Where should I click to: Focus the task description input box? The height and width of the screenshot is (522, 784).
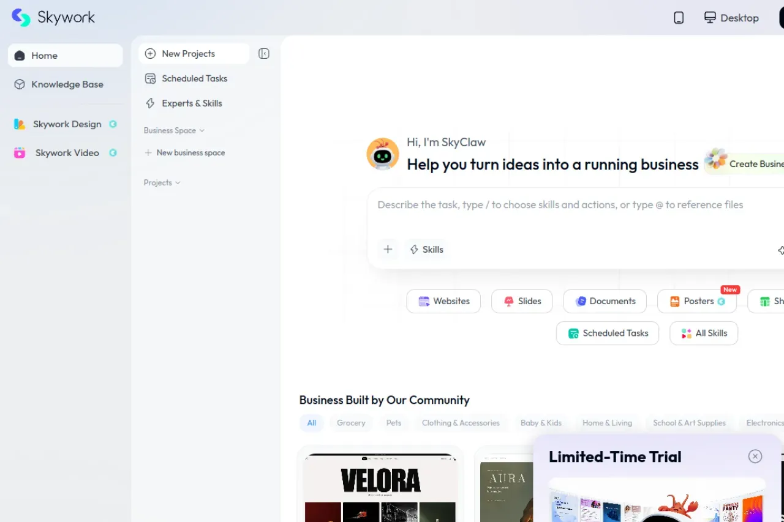(x=576, y=205)
